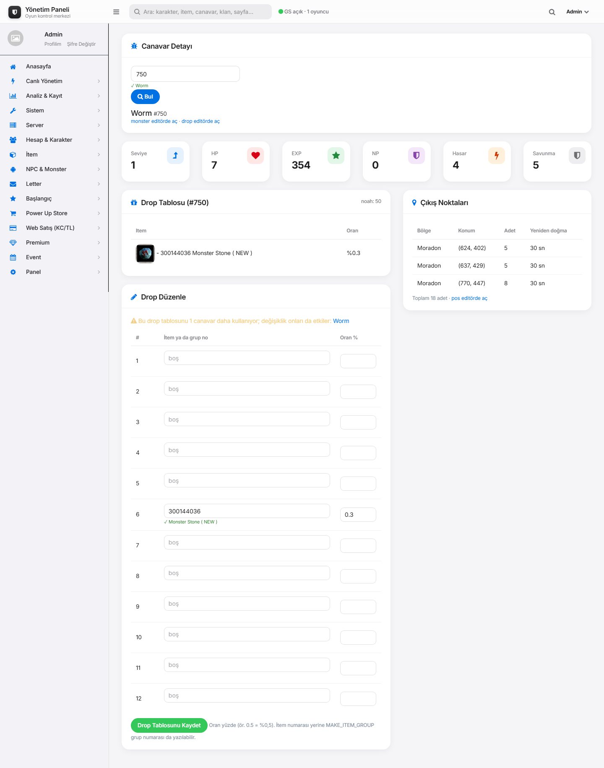
Task: Click the Anasayfa home icon
Action: click(x=13, y=67)
